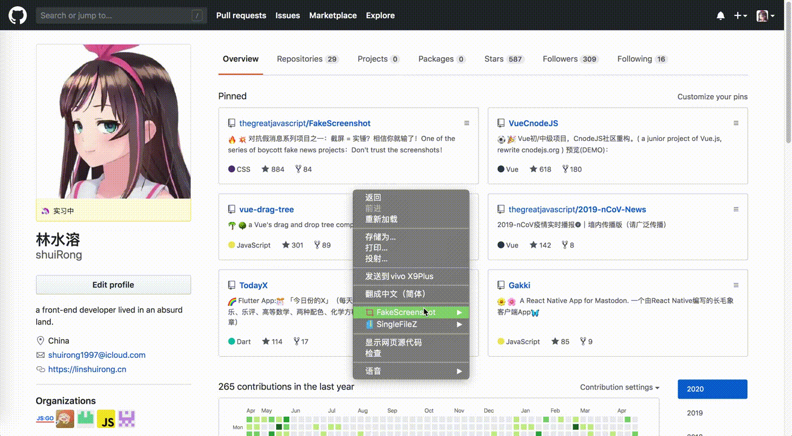Click the star count icon for VueCnodeJS
792x436 pixels.
[533, 169]
